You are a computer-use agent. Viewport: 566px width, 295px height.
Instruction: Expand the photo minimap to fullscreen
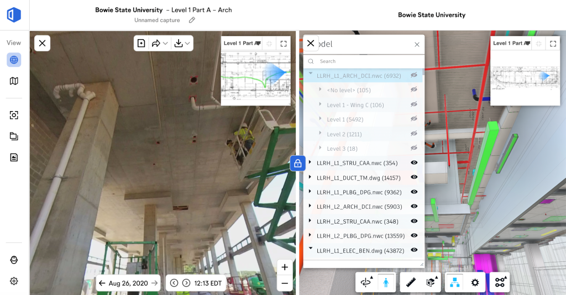point(283,43)
